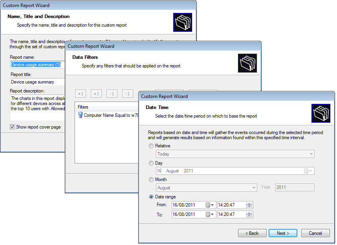Open the To date calendar dropdown

pos(210,214)
